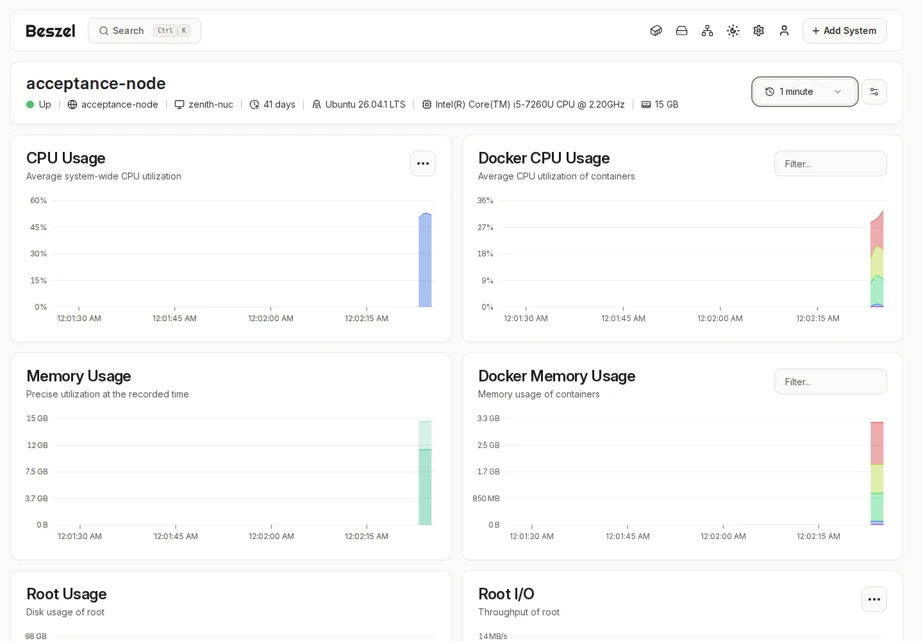Viewport: 923px width, 641px height.
Task: Focus the Docker CPU Usage Filter field
Action: point(830,163)
